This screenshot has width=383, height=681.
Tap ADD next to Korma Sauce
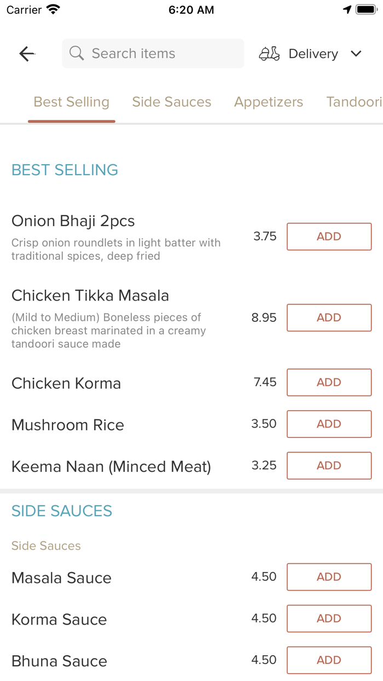[x=329, y=618]
